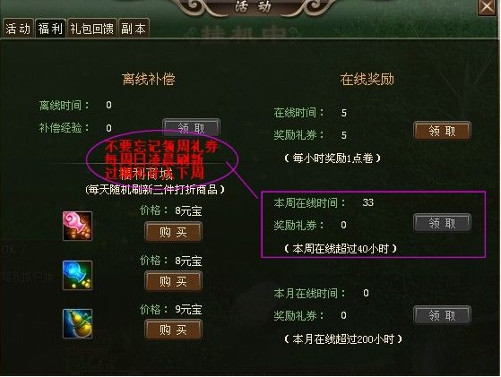Click the blue fish potion icon
Screen dimensions: 501x377
77,275
